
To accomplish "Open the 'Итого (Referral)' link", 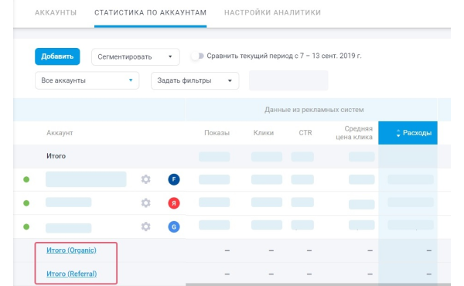I will pos(72,274).
